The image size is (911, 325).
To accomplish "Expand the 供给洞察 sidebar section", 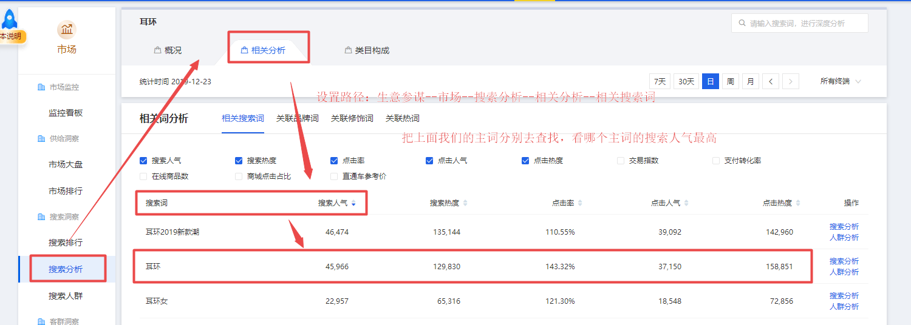I will tap(64, 139).
